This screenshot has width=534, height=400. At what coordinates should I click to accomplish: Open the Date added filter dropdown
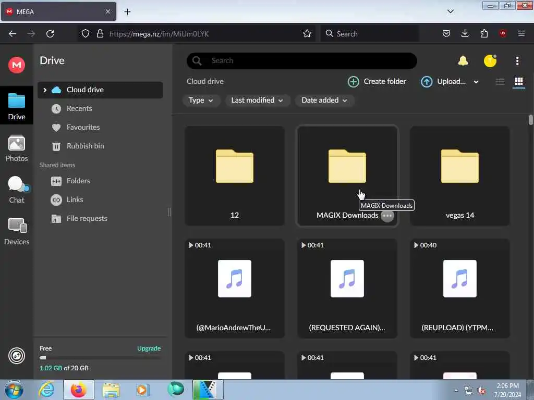click(324, 101)
